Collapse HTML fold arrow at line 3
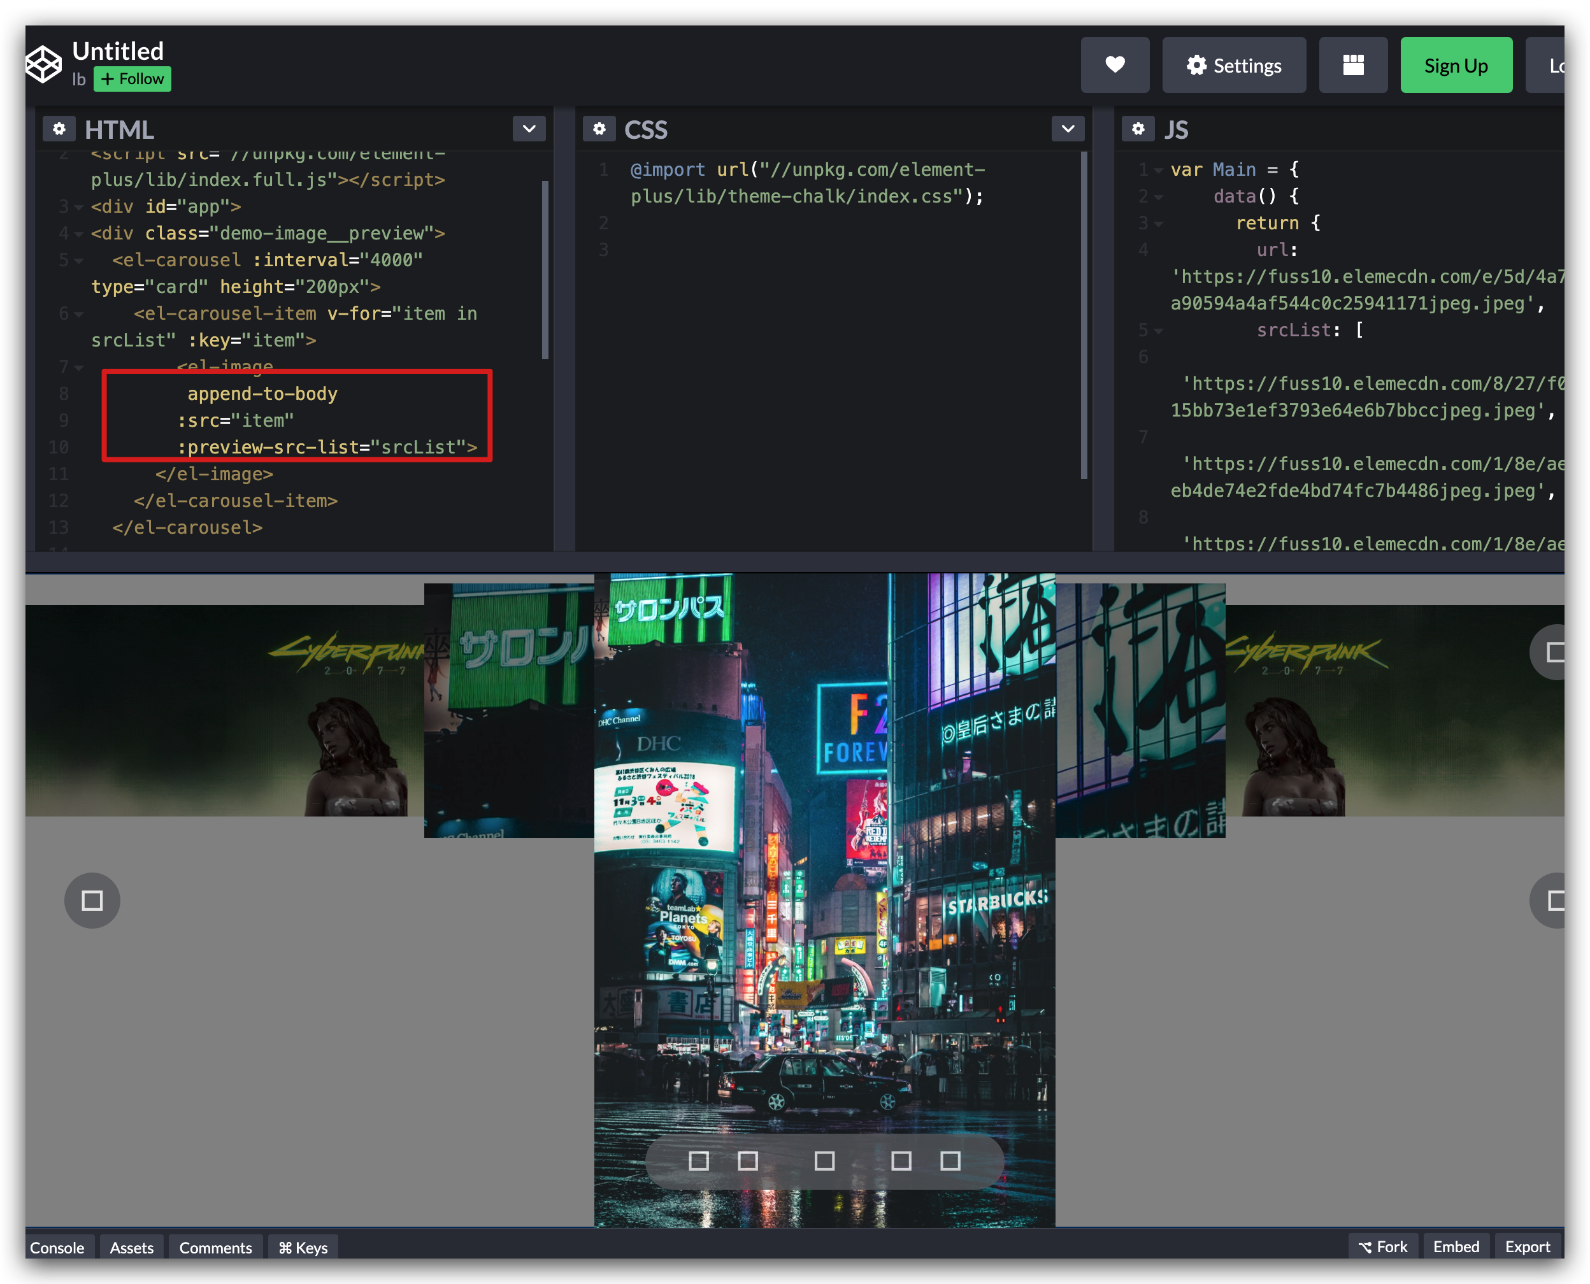The height and width of the screenshot is (1284, 1590). [x=78, y=207]
